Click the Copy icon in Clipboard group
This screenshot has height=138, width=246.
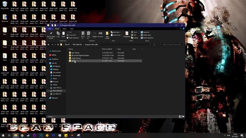(58, 34)
